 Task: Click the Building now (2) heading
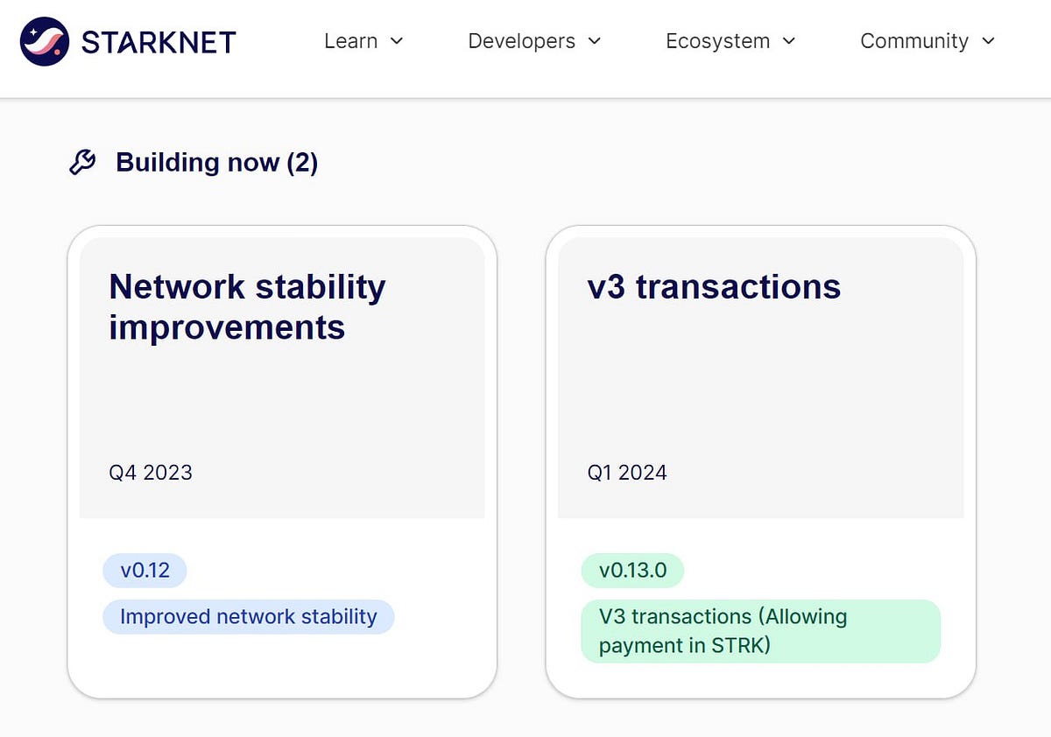coord(216,162)
